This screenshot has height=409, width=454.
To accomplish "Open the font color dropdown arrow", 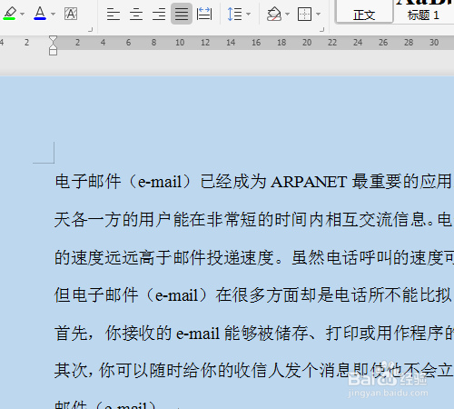I will [54, 14].
